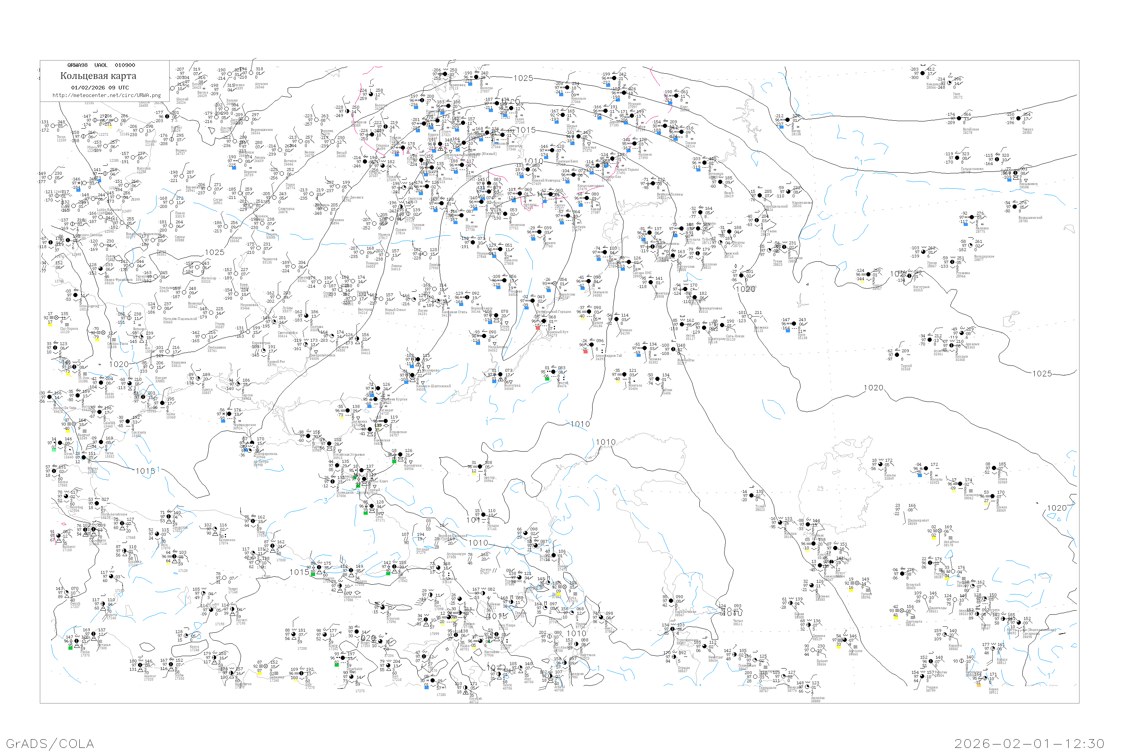
Task: Click the 1025 isobar label at top
Action: [x=523, y=78]
